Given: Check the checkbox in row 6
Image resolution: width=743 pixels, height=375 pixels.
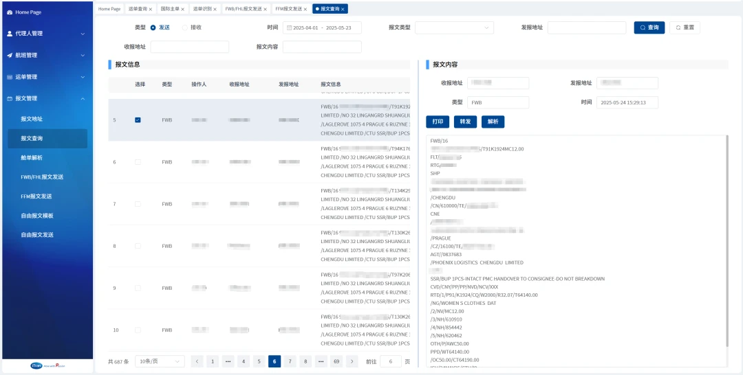Looking at the screenshot, I should tap(138, 162).
